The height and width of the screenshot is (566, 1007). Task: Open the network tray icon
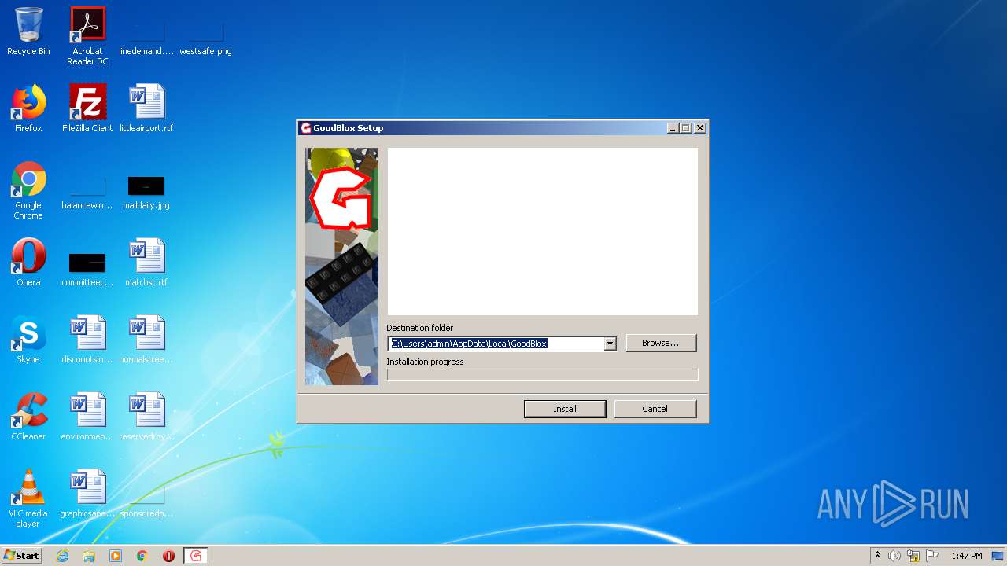click(x=913, y=556)
